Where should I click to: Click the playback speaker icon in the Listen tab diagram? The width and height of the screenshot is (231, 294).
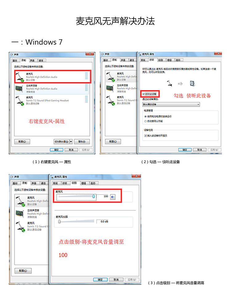(x=192, y=83)
